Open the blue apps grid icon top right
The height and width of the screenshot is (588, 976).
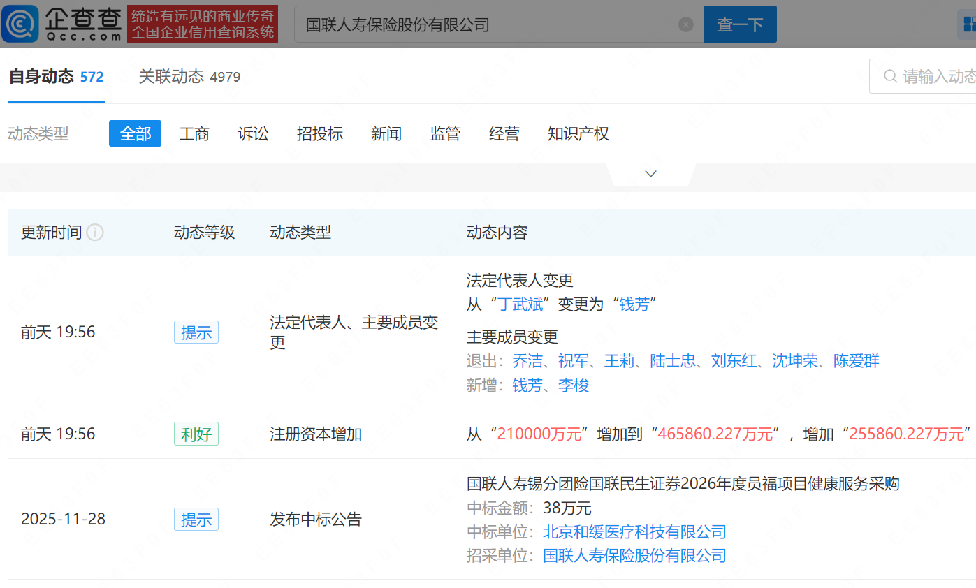[x=970, y=24]
